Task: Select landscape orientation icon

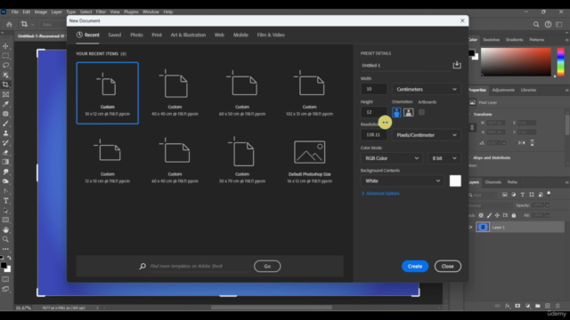Action: click(409, 112)
